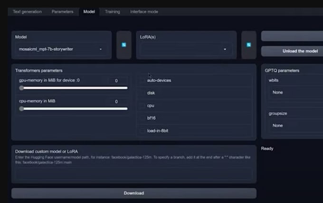Check the load-in-8bit option
This screenshot has height=203, width=323.
tap(142, 131)
